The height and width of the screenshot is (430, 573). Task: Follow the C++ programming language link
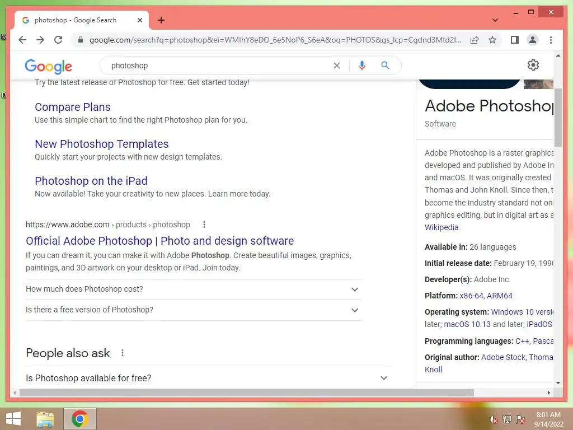point(522,341)
